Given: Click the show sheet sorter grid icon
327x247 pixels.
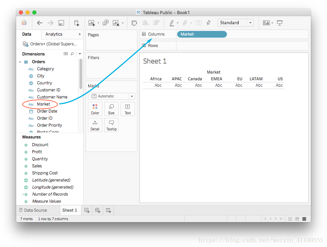Looking at the screenshot, I should (x=290, y=219).
